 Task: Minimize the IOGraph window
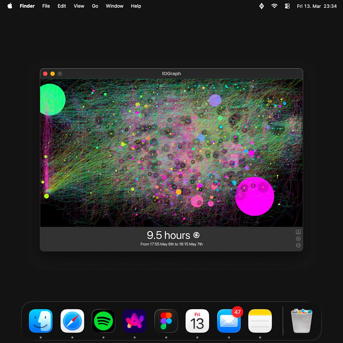click(x=53, y=74)
